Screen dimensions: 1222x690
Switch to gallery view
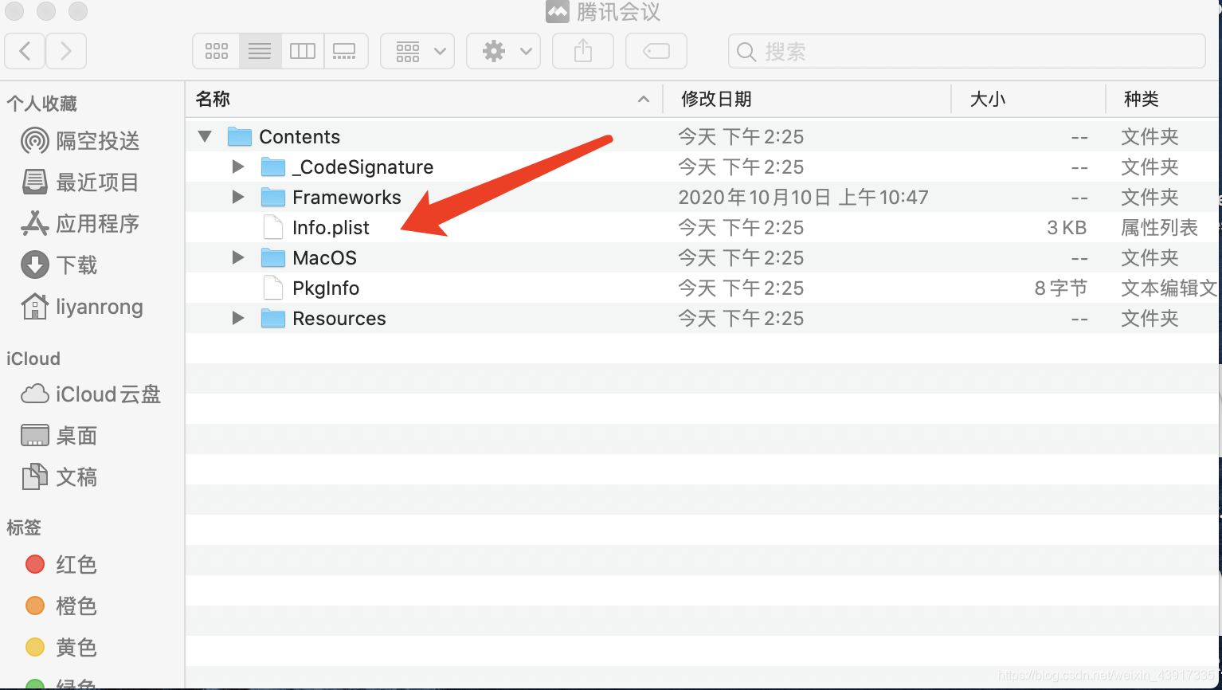pos(345,52)
